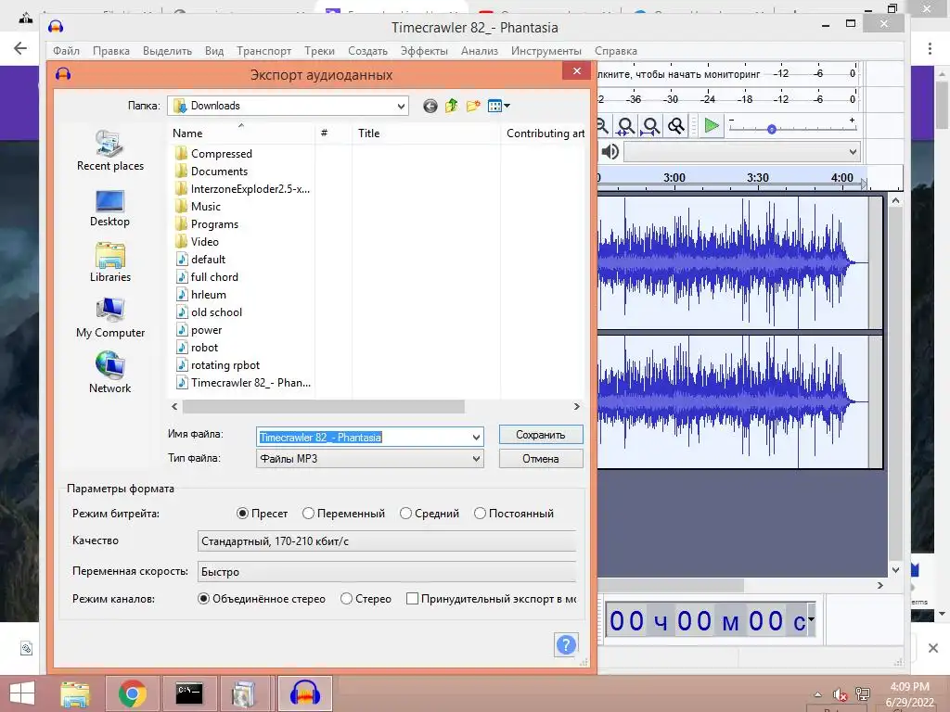Open the time format dropdown arrow

click(x=811, y=619)
